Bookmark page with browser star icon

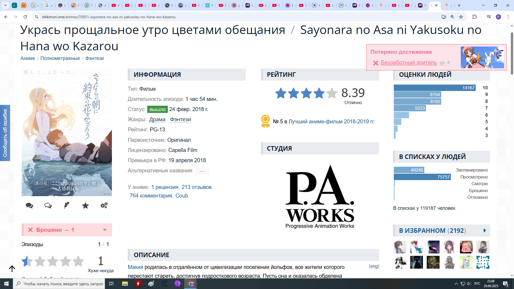461,17
